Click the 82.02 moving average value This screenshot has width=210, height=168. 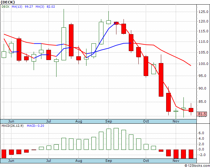(x=51, y=7)
